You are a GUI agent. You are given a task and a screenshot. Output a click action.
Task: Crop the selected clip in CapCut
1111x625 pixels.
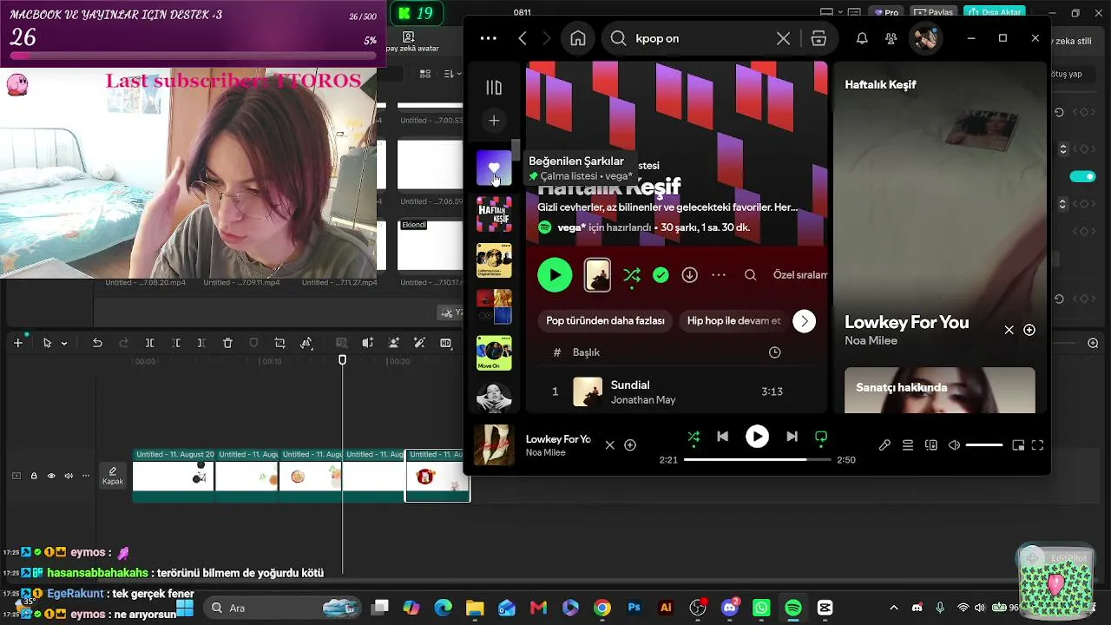click(279, 343)
